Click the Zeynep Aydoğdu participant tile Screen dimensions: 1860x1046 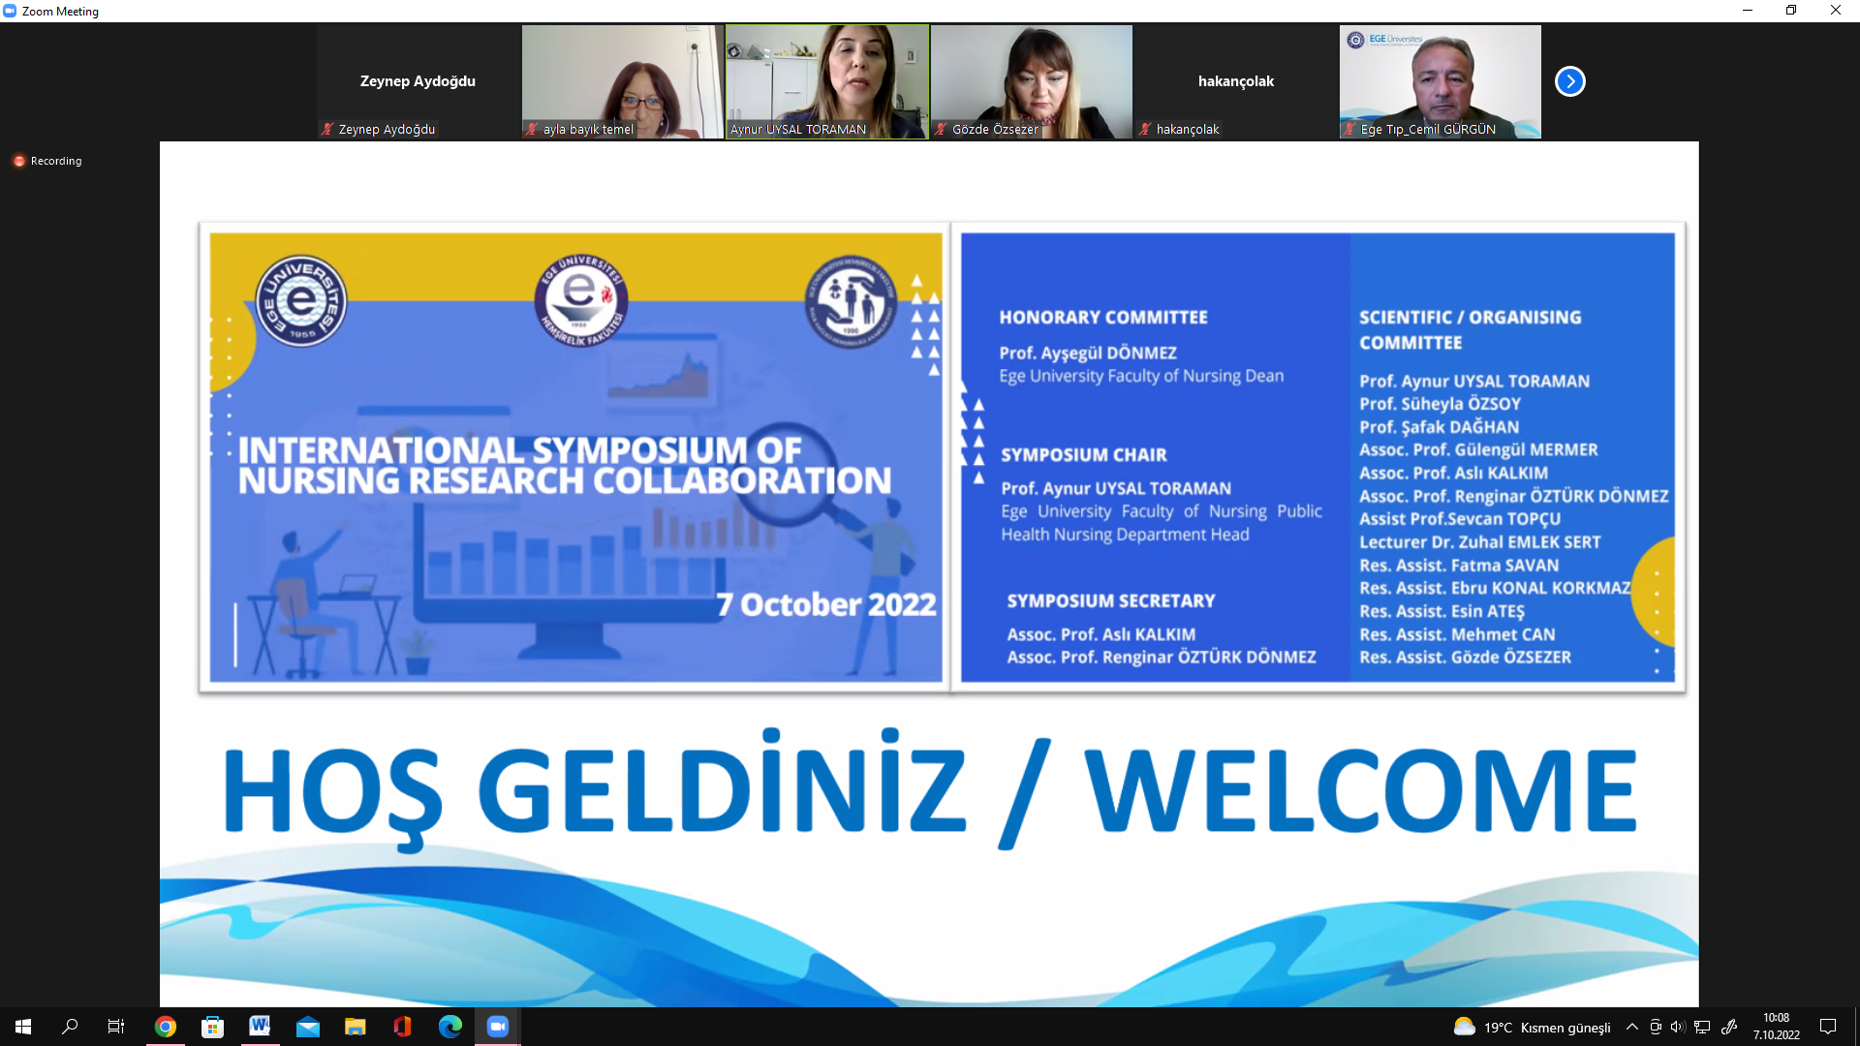pyautogui.click(x=418, y=81)
